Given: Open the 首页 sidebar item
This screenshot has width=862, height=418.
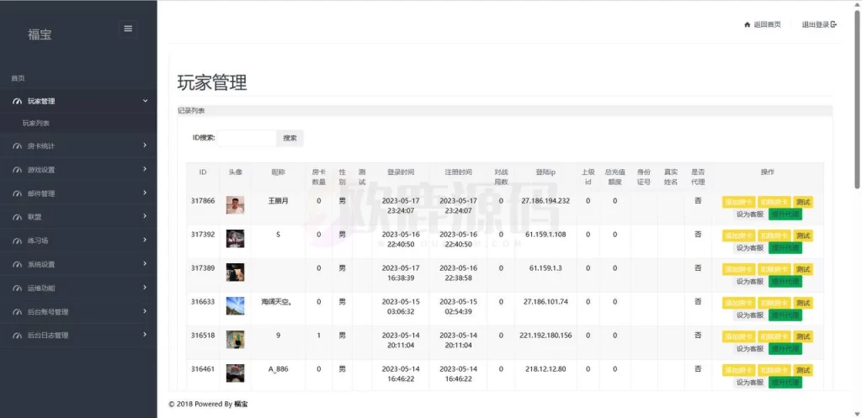Looking at the screenshot, I should point(19,78).
